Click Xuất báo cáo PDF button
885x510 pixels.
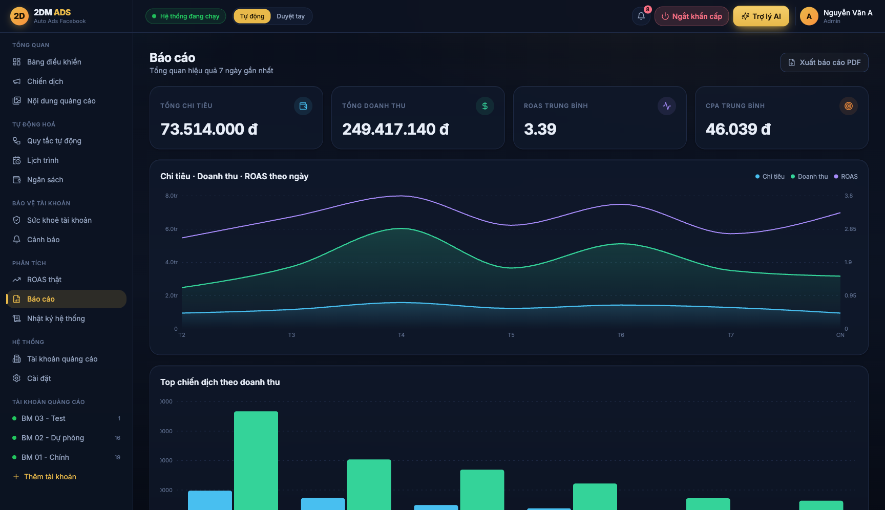(x=824, y=62)
